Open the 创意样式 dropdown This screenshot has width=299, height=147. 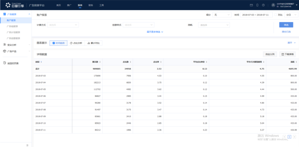tap(138, 25)
